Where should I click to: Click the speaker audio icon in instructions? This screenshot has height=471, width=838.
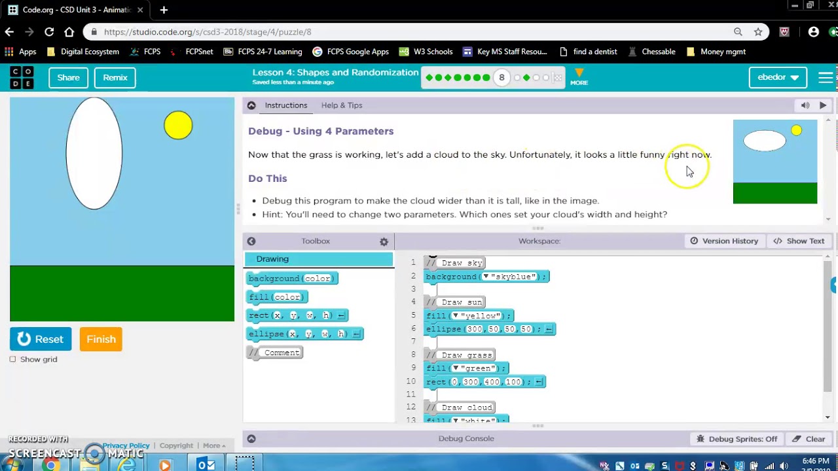pyautogui.click(x=805, y=105)
